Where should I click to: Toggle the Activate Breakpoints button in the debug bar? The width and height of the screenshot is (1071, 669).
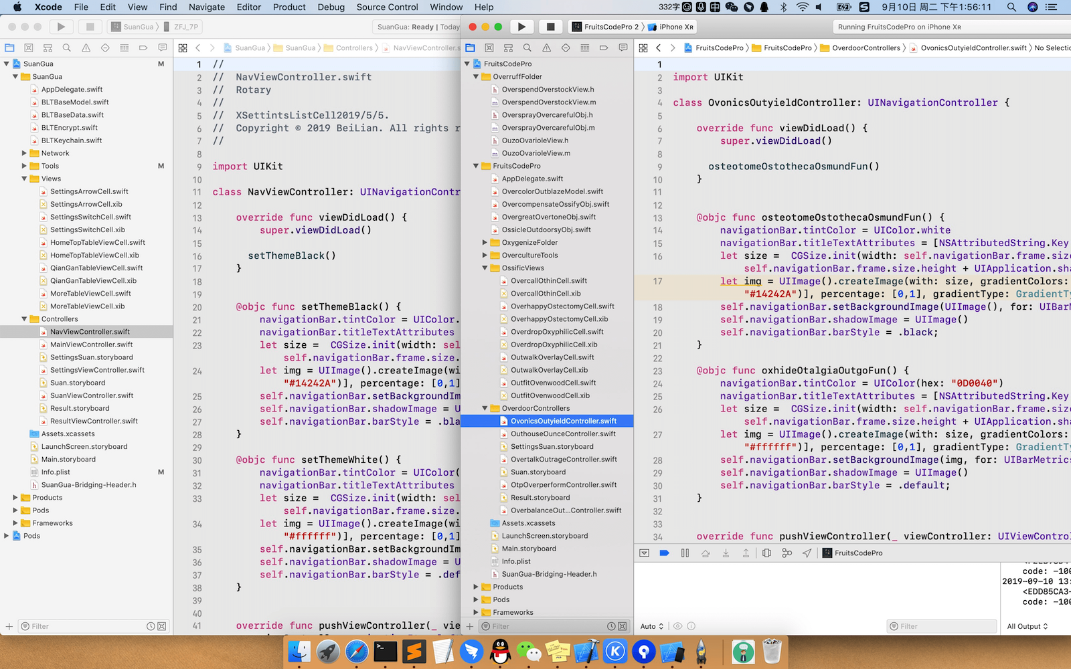(x=664, y=553)
